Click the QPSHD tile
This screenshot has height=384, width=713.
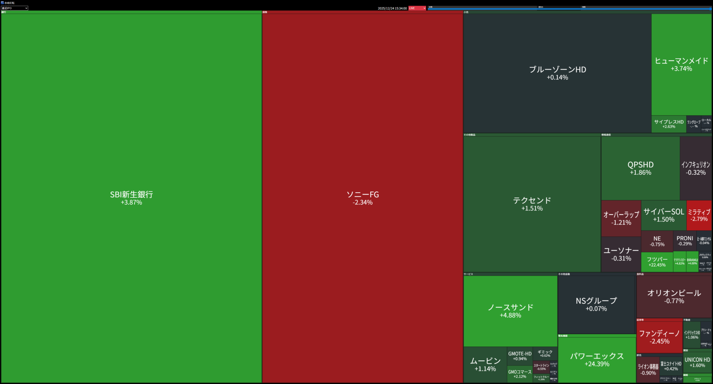pyautogui.click(x=640, y=168)
